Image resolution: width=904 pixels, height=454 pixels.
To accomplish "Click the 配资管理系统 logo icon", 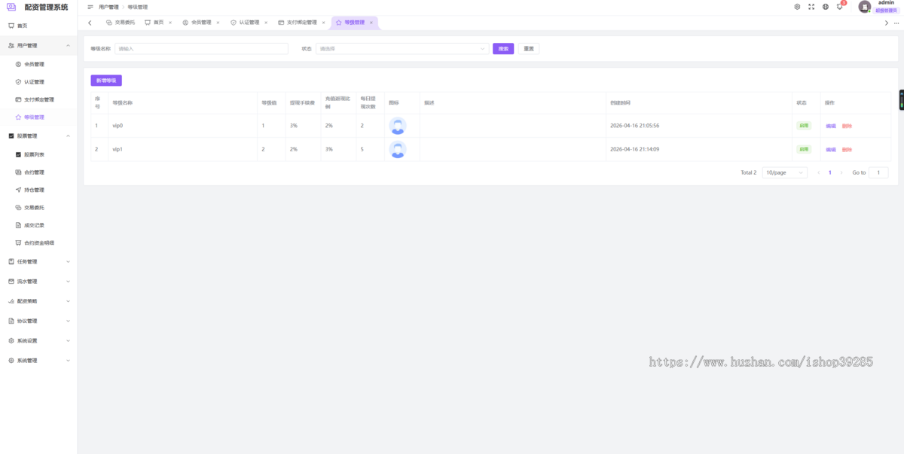I will pyautogui.click(x=11, y=7).
